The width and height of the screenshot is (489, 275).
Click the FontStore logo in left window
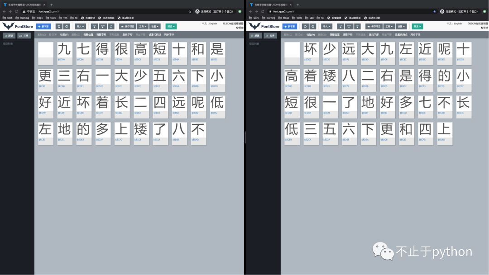point(18,27)
